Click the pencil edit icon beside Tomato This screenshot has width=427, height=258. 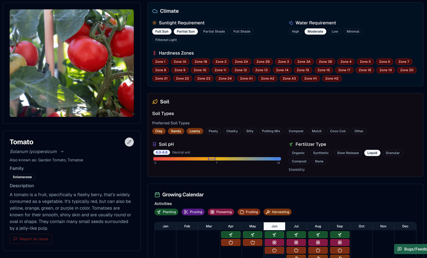129,142
